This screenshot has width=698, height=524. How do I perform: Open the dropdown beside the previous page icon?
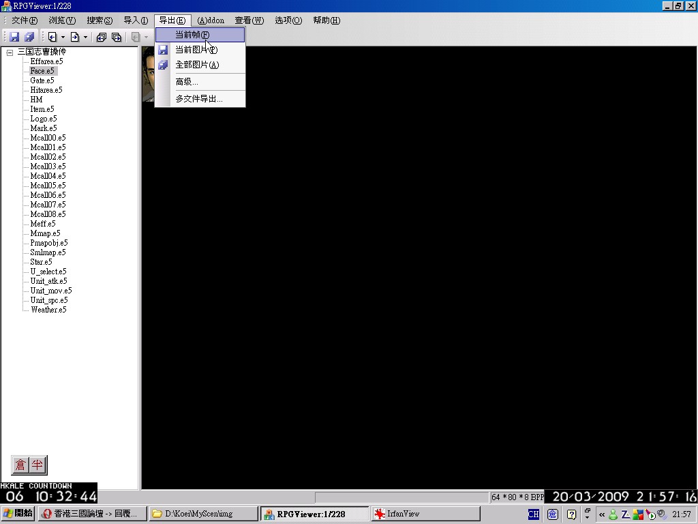[63, 37]
